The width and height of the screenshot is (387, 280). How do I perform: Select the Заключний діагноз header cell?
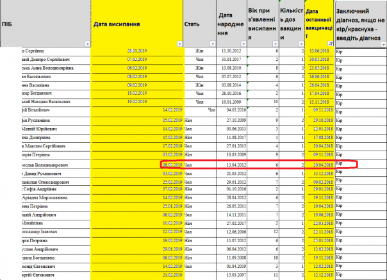[x=361, y=22]
